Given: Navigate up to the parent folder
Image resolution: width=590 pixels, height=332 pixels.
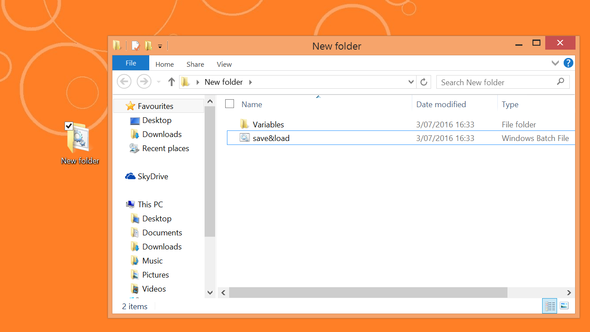Looking at the screenshot, I should click(171, 82).
